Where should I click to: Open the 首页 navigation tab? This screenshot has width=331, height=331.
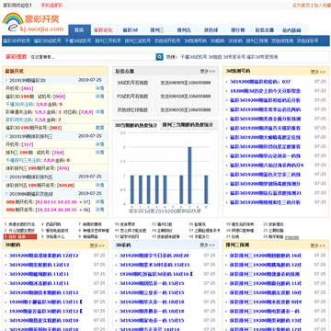coord(79,30)
